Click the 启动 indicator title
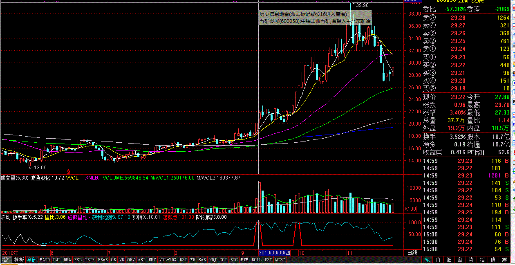Viewport: 515px width, 265px height. coord(6,217)
